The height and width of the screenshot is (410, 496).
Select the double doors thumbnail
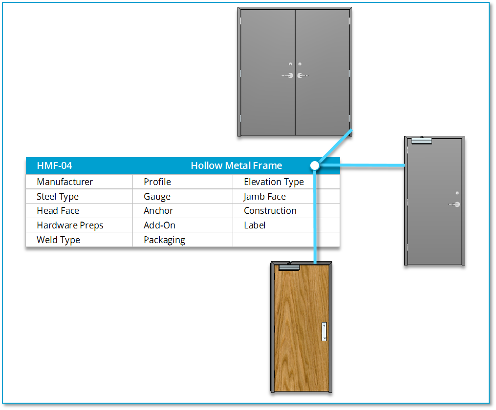pos(294,72)
